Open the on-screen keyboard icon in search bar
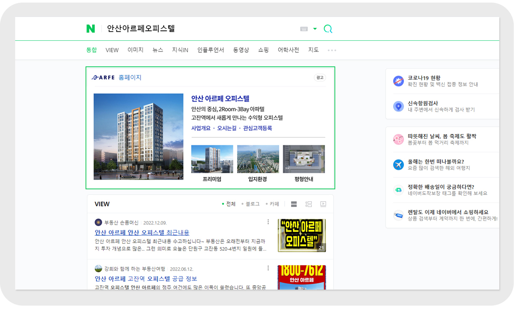Viewport: 514px width, 310px height. [304, 29]
